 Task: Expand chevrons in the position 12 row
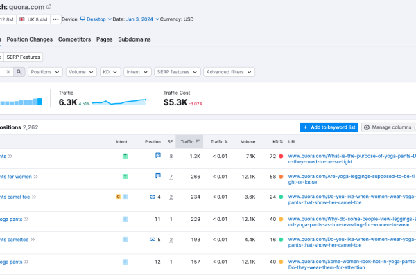(x=26, y=262)
